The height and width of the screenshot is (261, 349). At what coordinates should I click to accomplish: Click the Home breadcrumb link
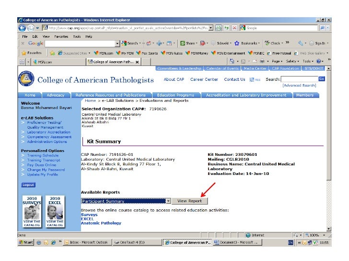(90, 100)
